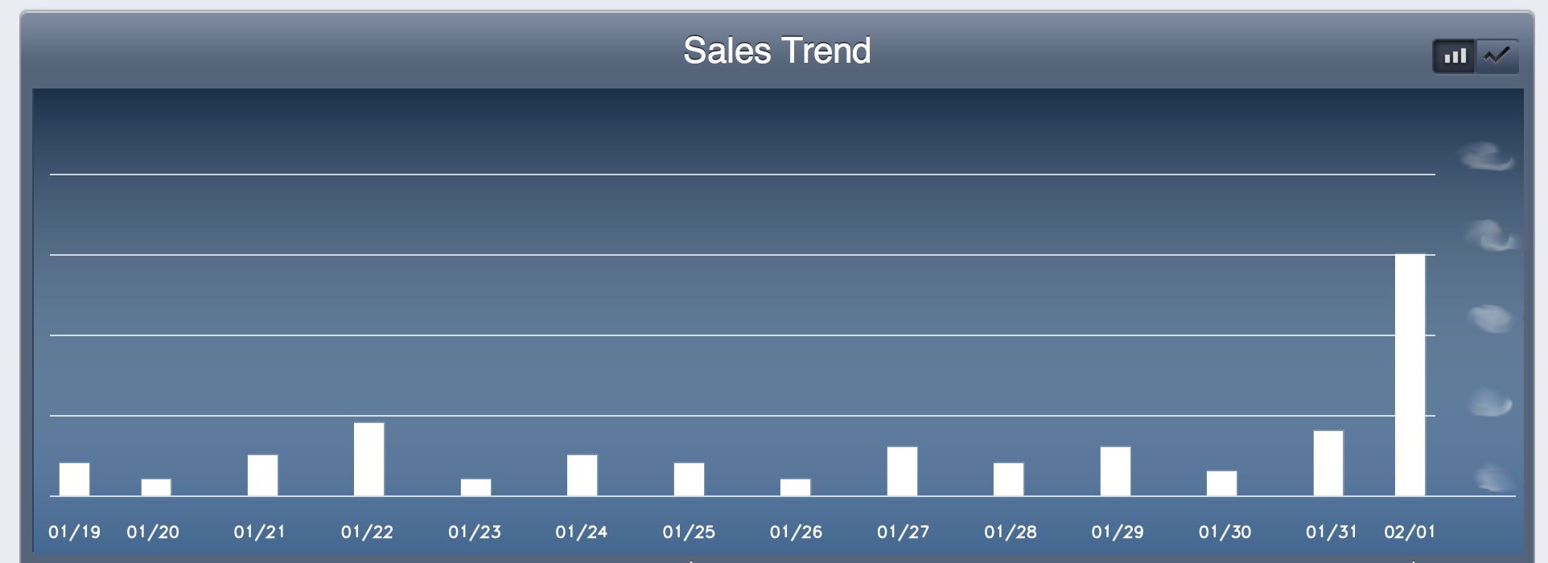Select the sales bar above 01/29
This screenshot has height=563, width=1548.
tap(1115, 471)
